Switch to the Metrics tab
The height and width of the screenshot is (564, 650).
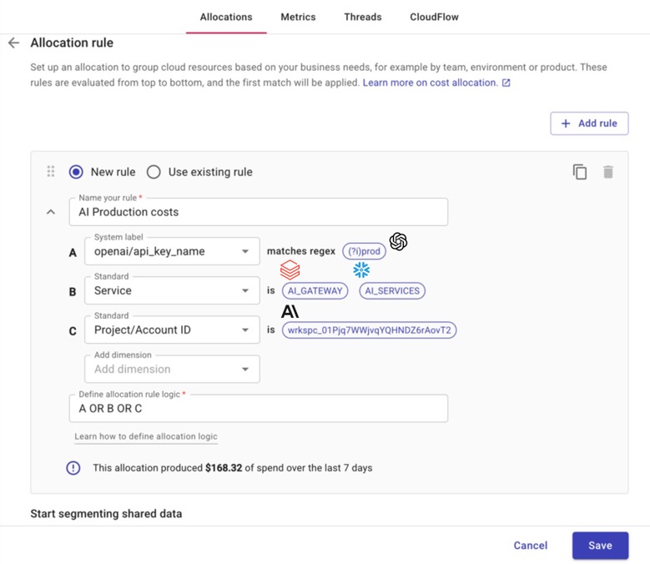point(298,17)
